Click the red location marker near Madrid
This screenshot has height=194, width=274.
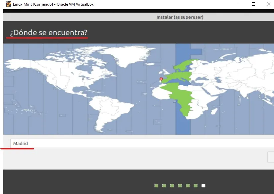(161, 79)
